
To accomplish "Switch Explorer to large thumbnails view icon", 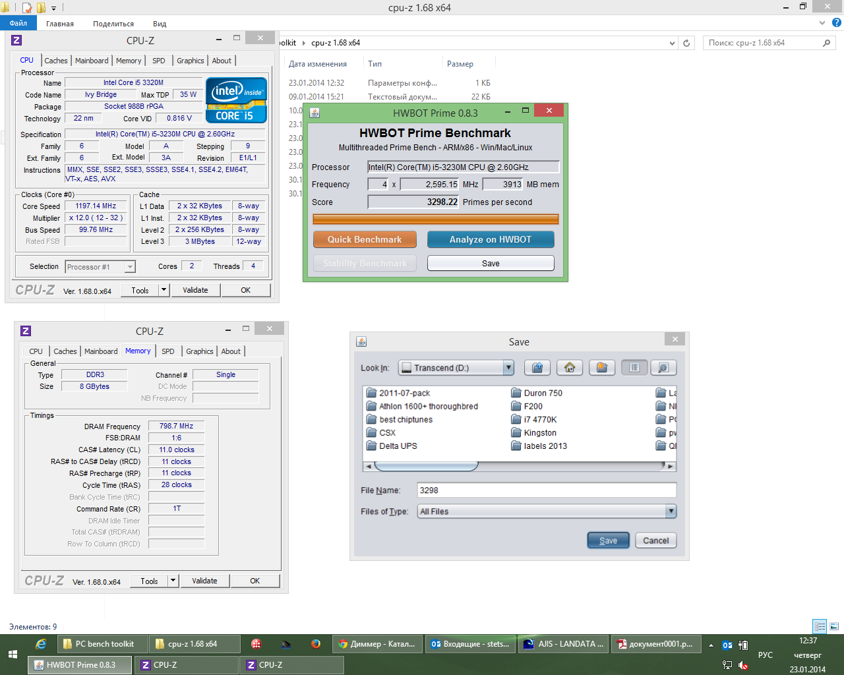I will coord(834,626).
